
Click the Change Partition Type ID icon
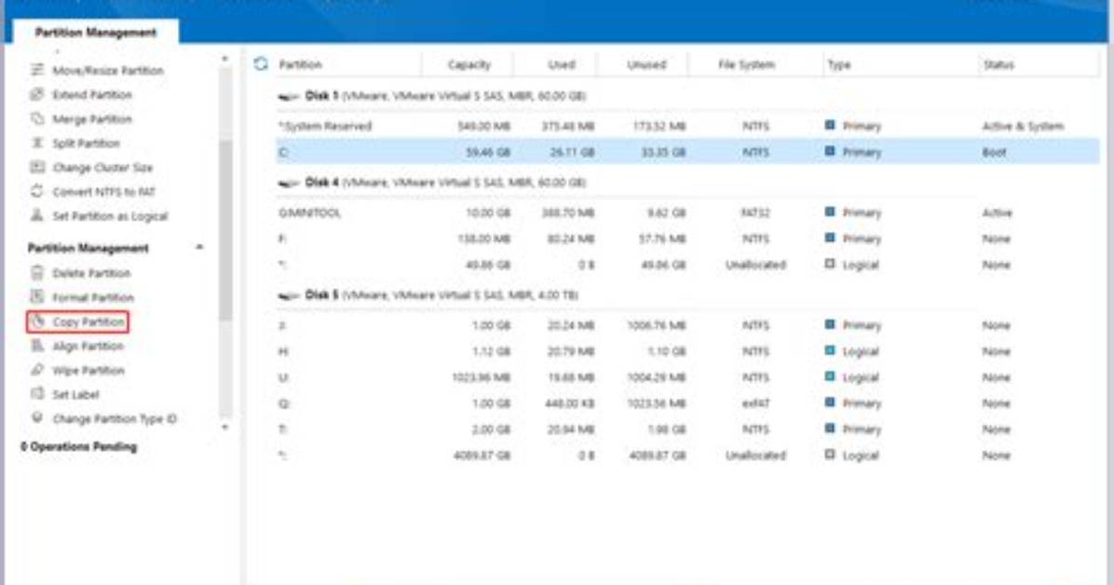pyautogui.click(x=37, y=418)
